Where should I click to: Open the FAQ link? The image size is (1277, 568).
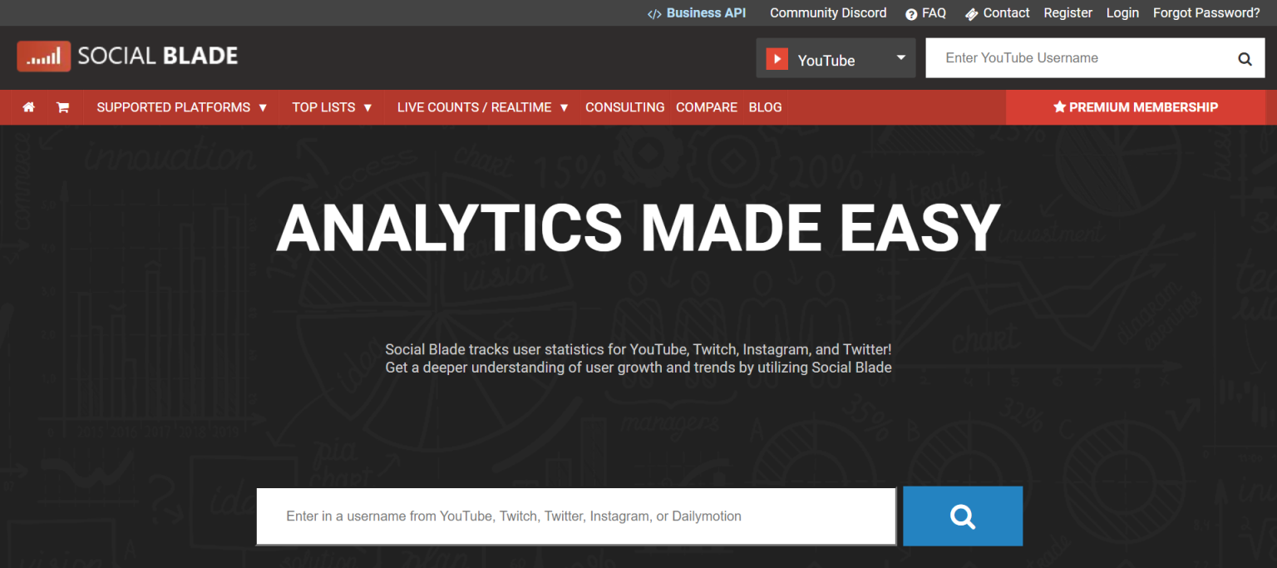(x=925, y=13)
